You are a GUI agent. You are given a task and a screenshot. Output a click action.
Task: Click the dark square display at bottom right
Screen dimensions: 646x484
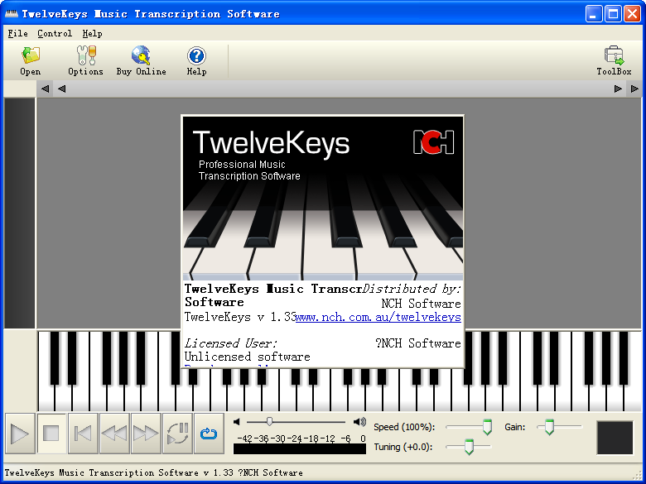point(615,438)
